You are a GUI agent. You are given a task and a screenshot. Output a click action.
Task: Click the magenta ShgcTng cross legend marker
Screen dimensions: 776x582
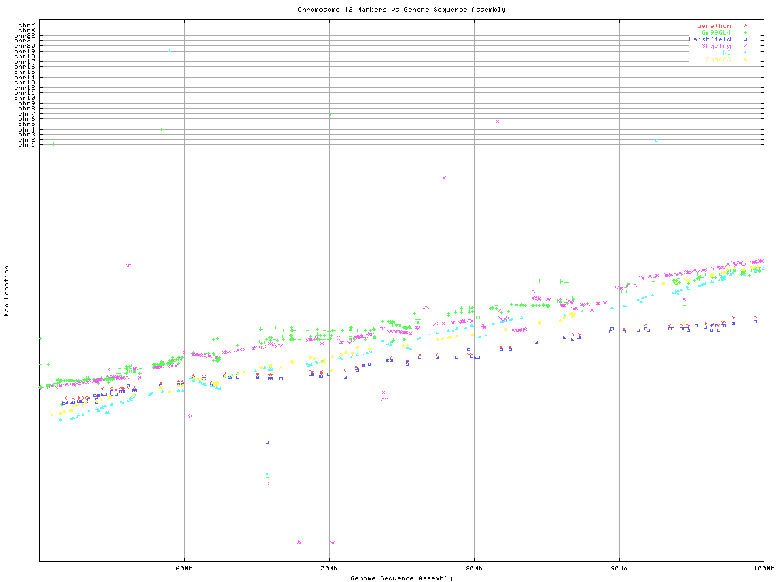pos(745,46)
